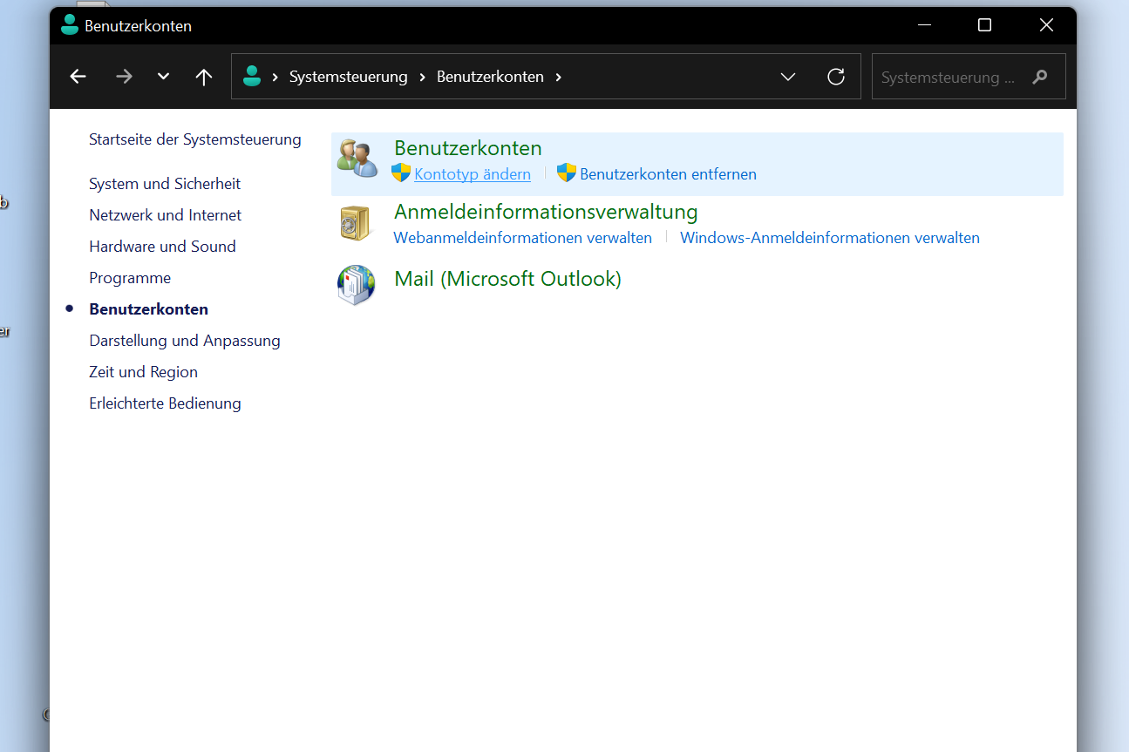Go back with the left arrow
This screenshot has width=1129, height=752.
pos(78,77)
